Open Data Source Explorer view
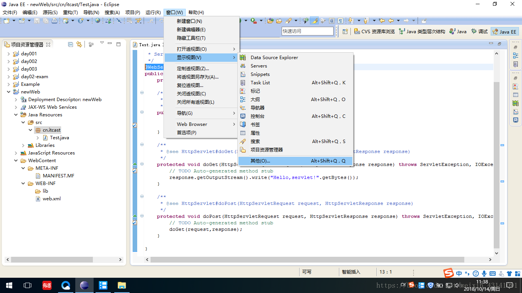This screenshot has width=522, height=293. 296,58
